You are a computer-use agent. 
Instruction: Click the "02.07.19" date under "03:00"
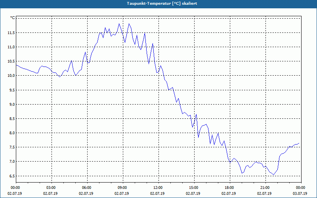(50, 193)
